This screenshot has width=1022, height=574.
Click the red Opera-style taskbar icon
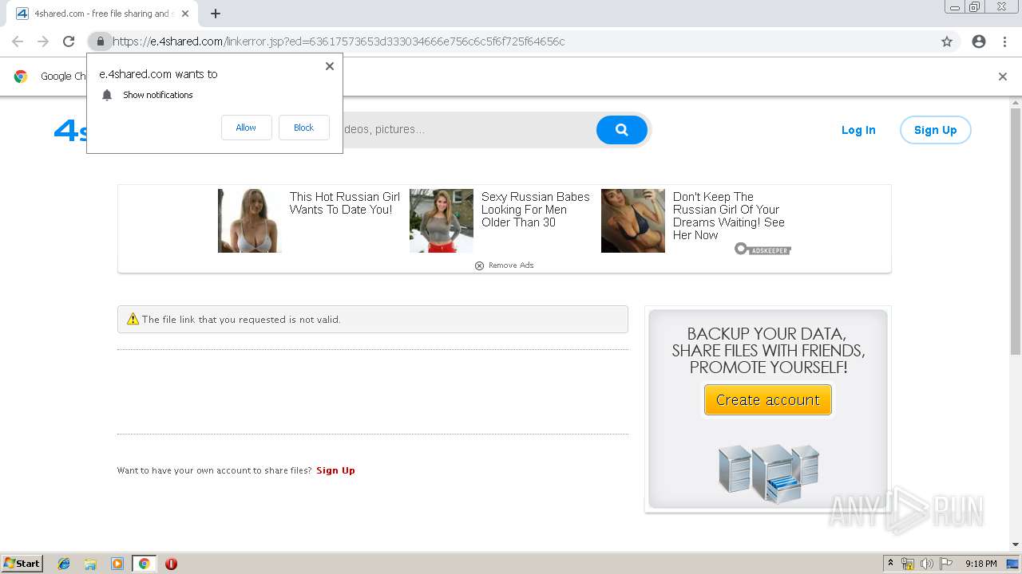coord(171,564)
